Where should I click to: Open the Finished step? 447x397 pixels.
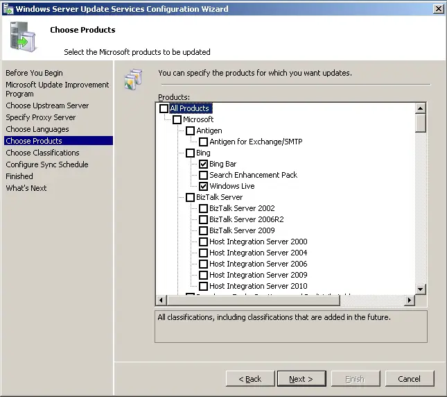pyautogui.click(x=19, y=176)
